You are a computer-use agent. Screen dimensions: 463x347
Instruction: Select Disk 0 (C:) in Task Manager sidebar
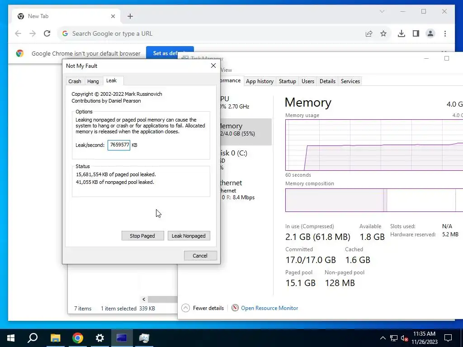click(x=246, y=160)
